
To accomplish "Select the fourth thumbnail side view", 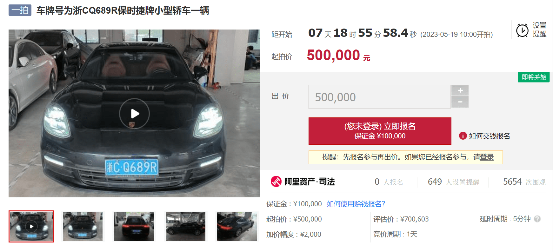I will pos(186,226).
